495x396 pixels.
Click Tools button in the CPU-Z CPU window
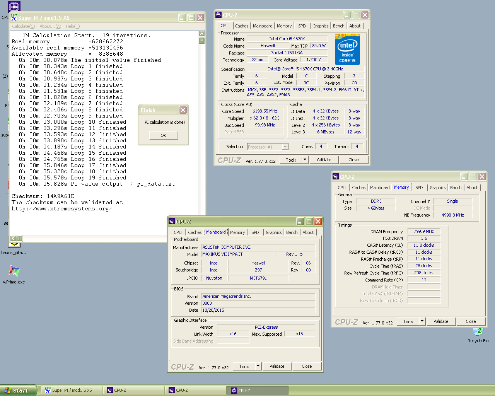pos(291,160)
